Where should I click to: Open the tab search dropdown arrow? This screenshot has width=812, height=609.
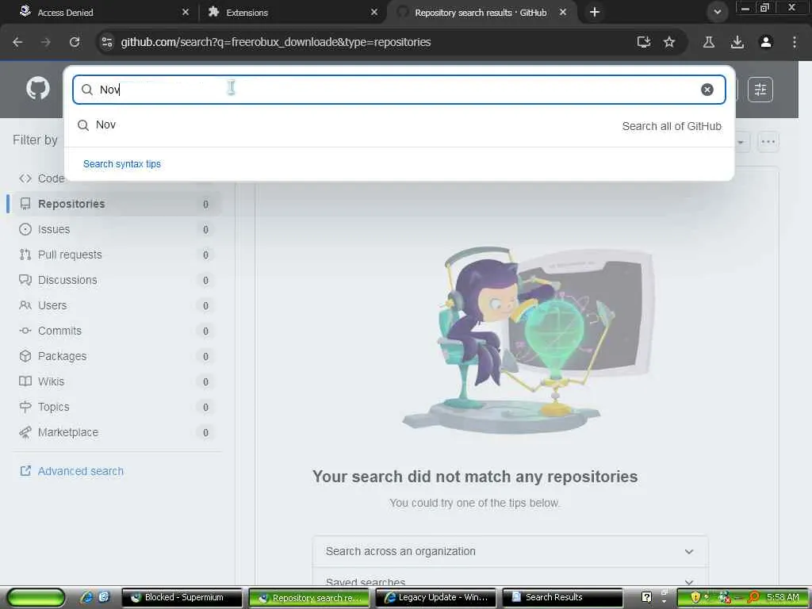point(717,12)
